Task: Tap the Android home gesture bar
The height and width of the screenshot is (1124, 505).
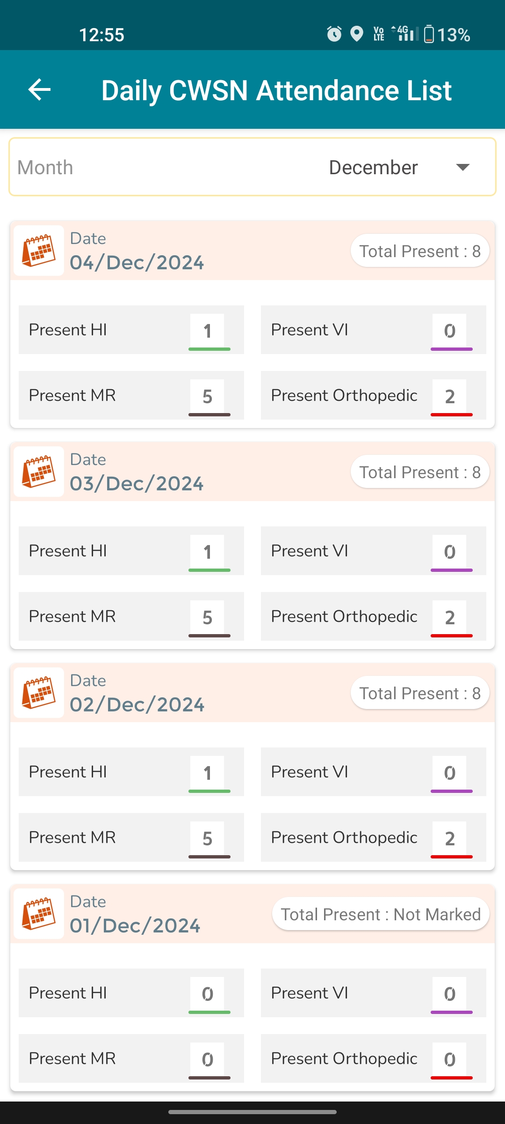Action: coord(252,1112)
